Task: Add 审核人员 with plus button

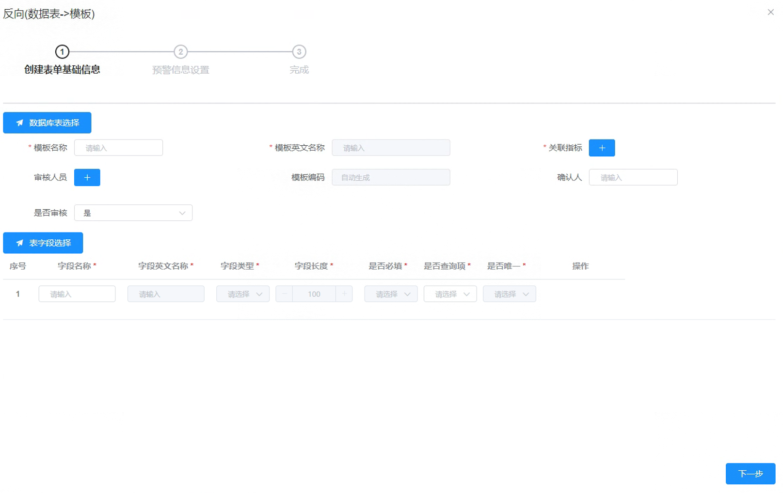Action: (x=87, y=177)
